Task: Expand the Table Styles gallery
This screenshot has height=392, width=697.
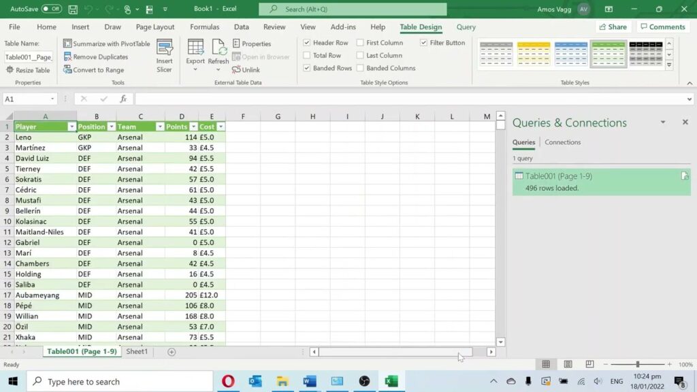Action: click(x=669, y=65)
